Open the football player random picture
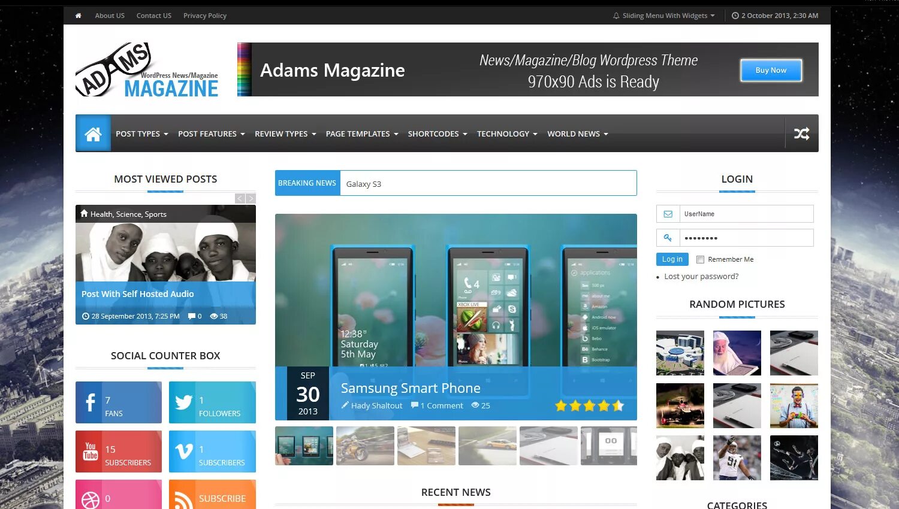899x509 pixels. 737,458
